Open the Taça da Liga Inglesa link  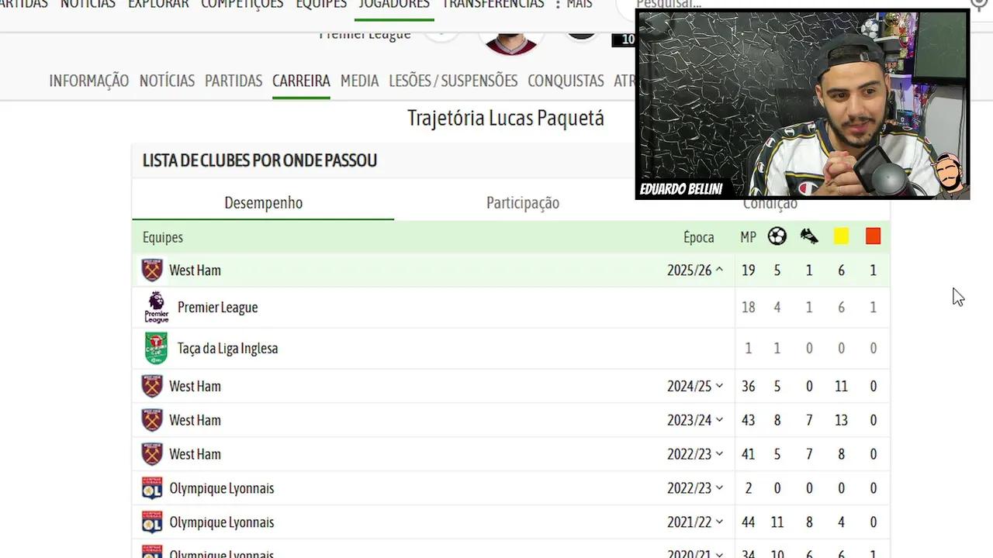(227, 348)
